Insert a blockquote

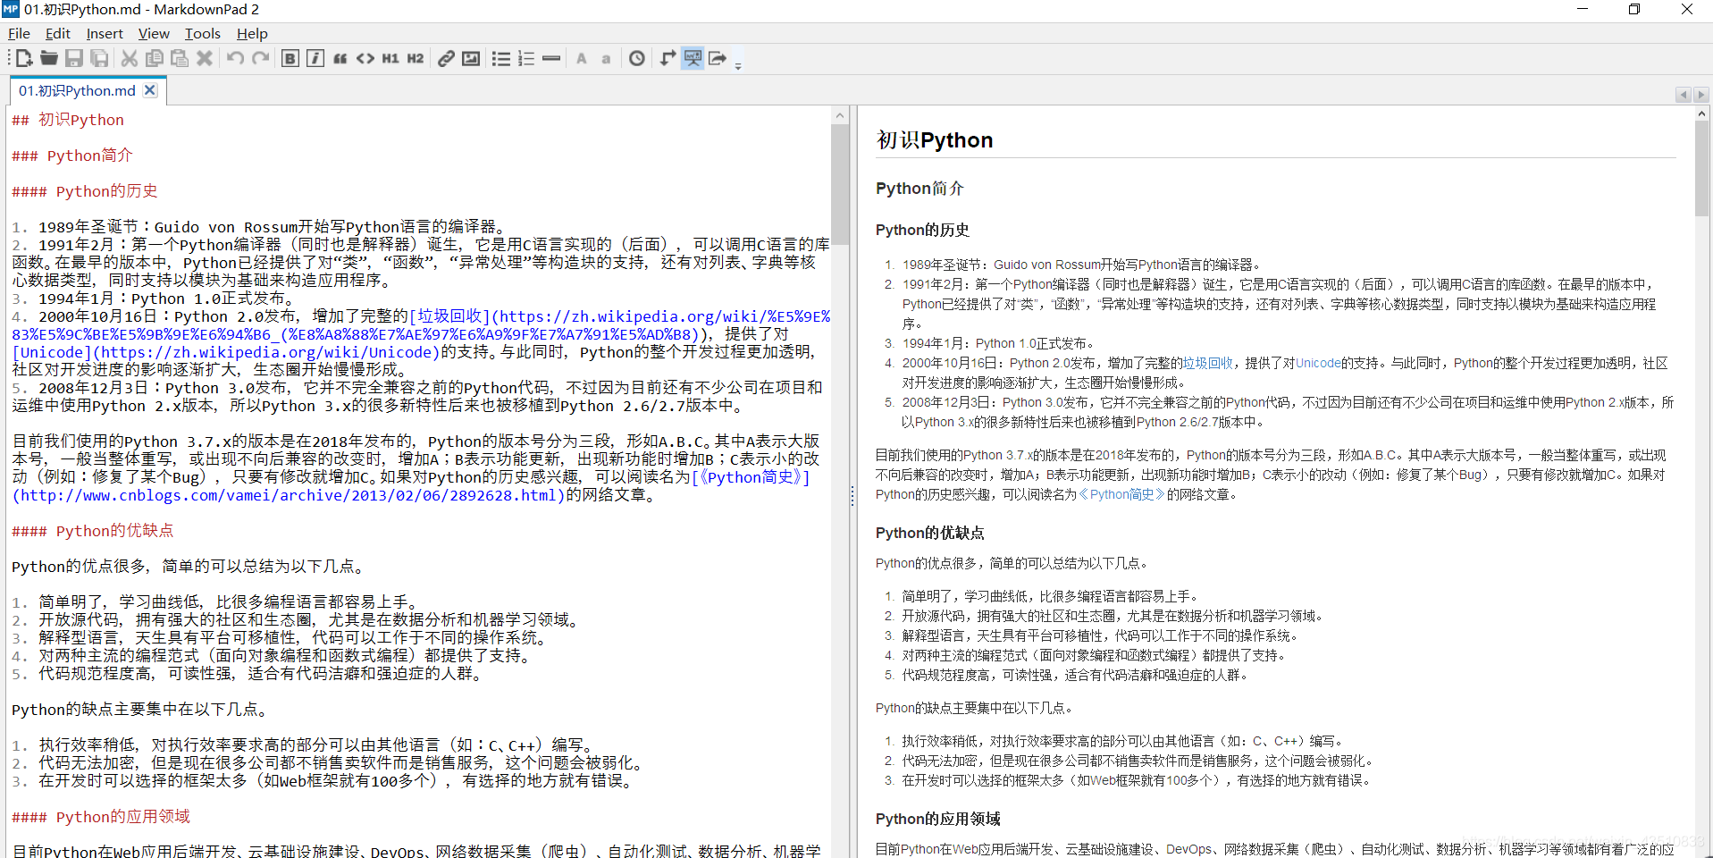pyautogui.click(x=340, y=58)
